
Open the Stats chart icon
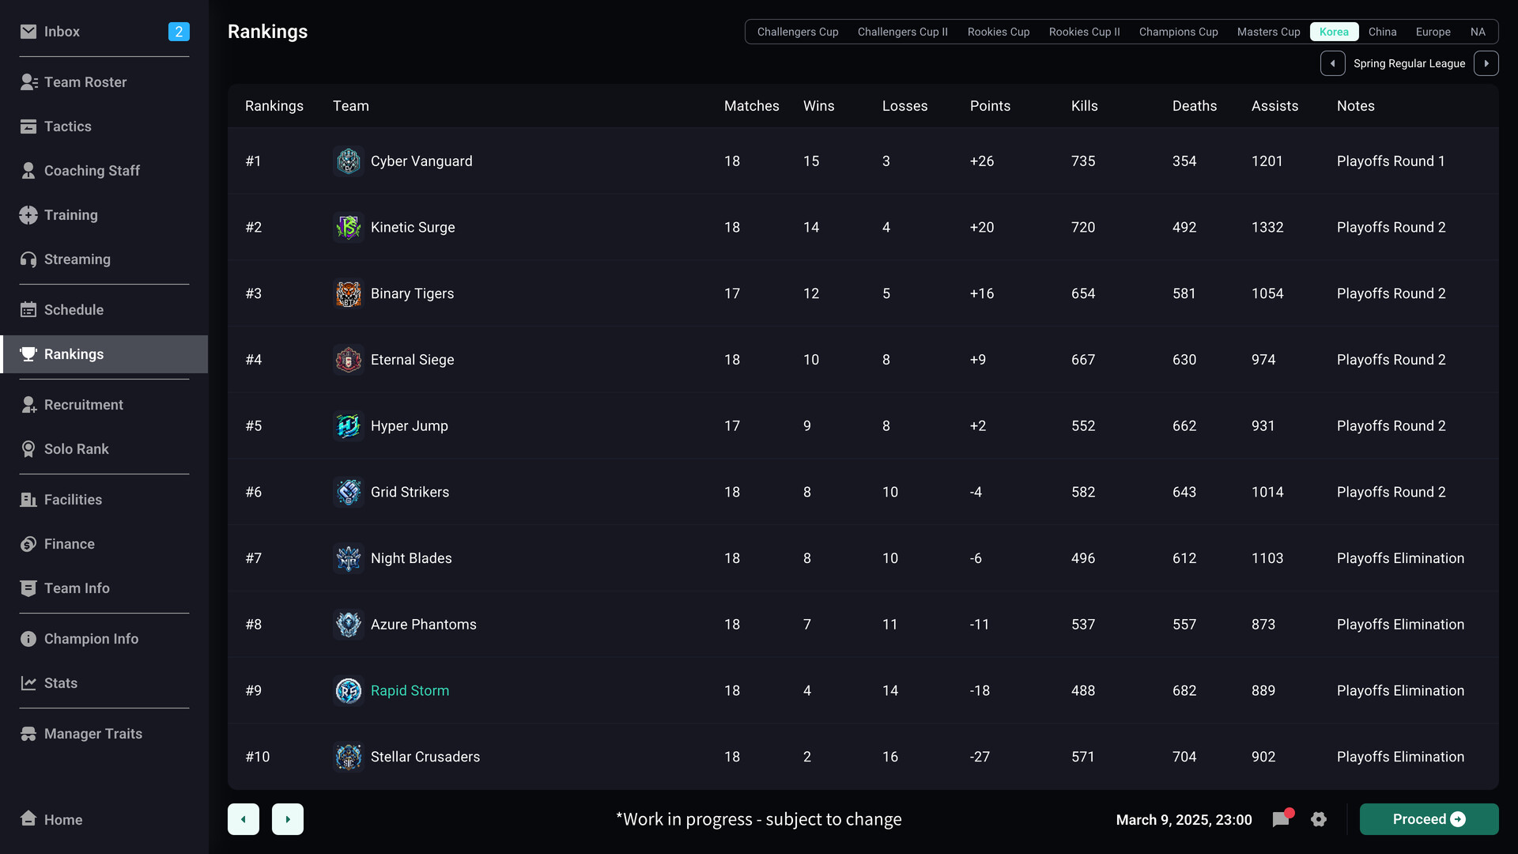tap(28, 682)
